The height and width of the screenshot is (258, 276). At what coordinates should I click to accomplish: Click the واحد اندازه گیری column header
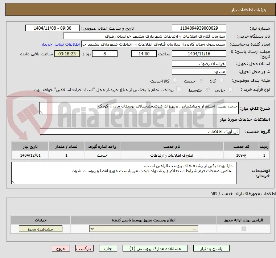pos(102,147)
